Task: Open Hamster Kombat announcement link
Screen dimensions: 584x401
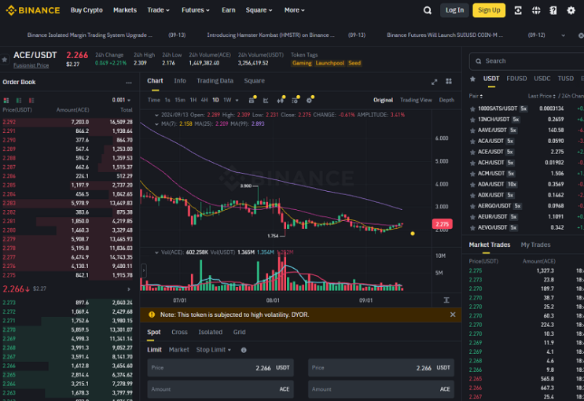Action: [x=270, y=35]
